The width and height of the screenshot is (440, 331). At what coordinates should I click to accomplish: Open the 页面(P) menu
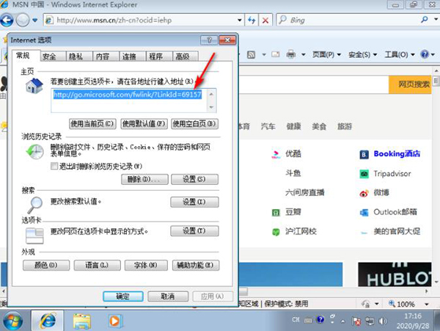point(326,54)
